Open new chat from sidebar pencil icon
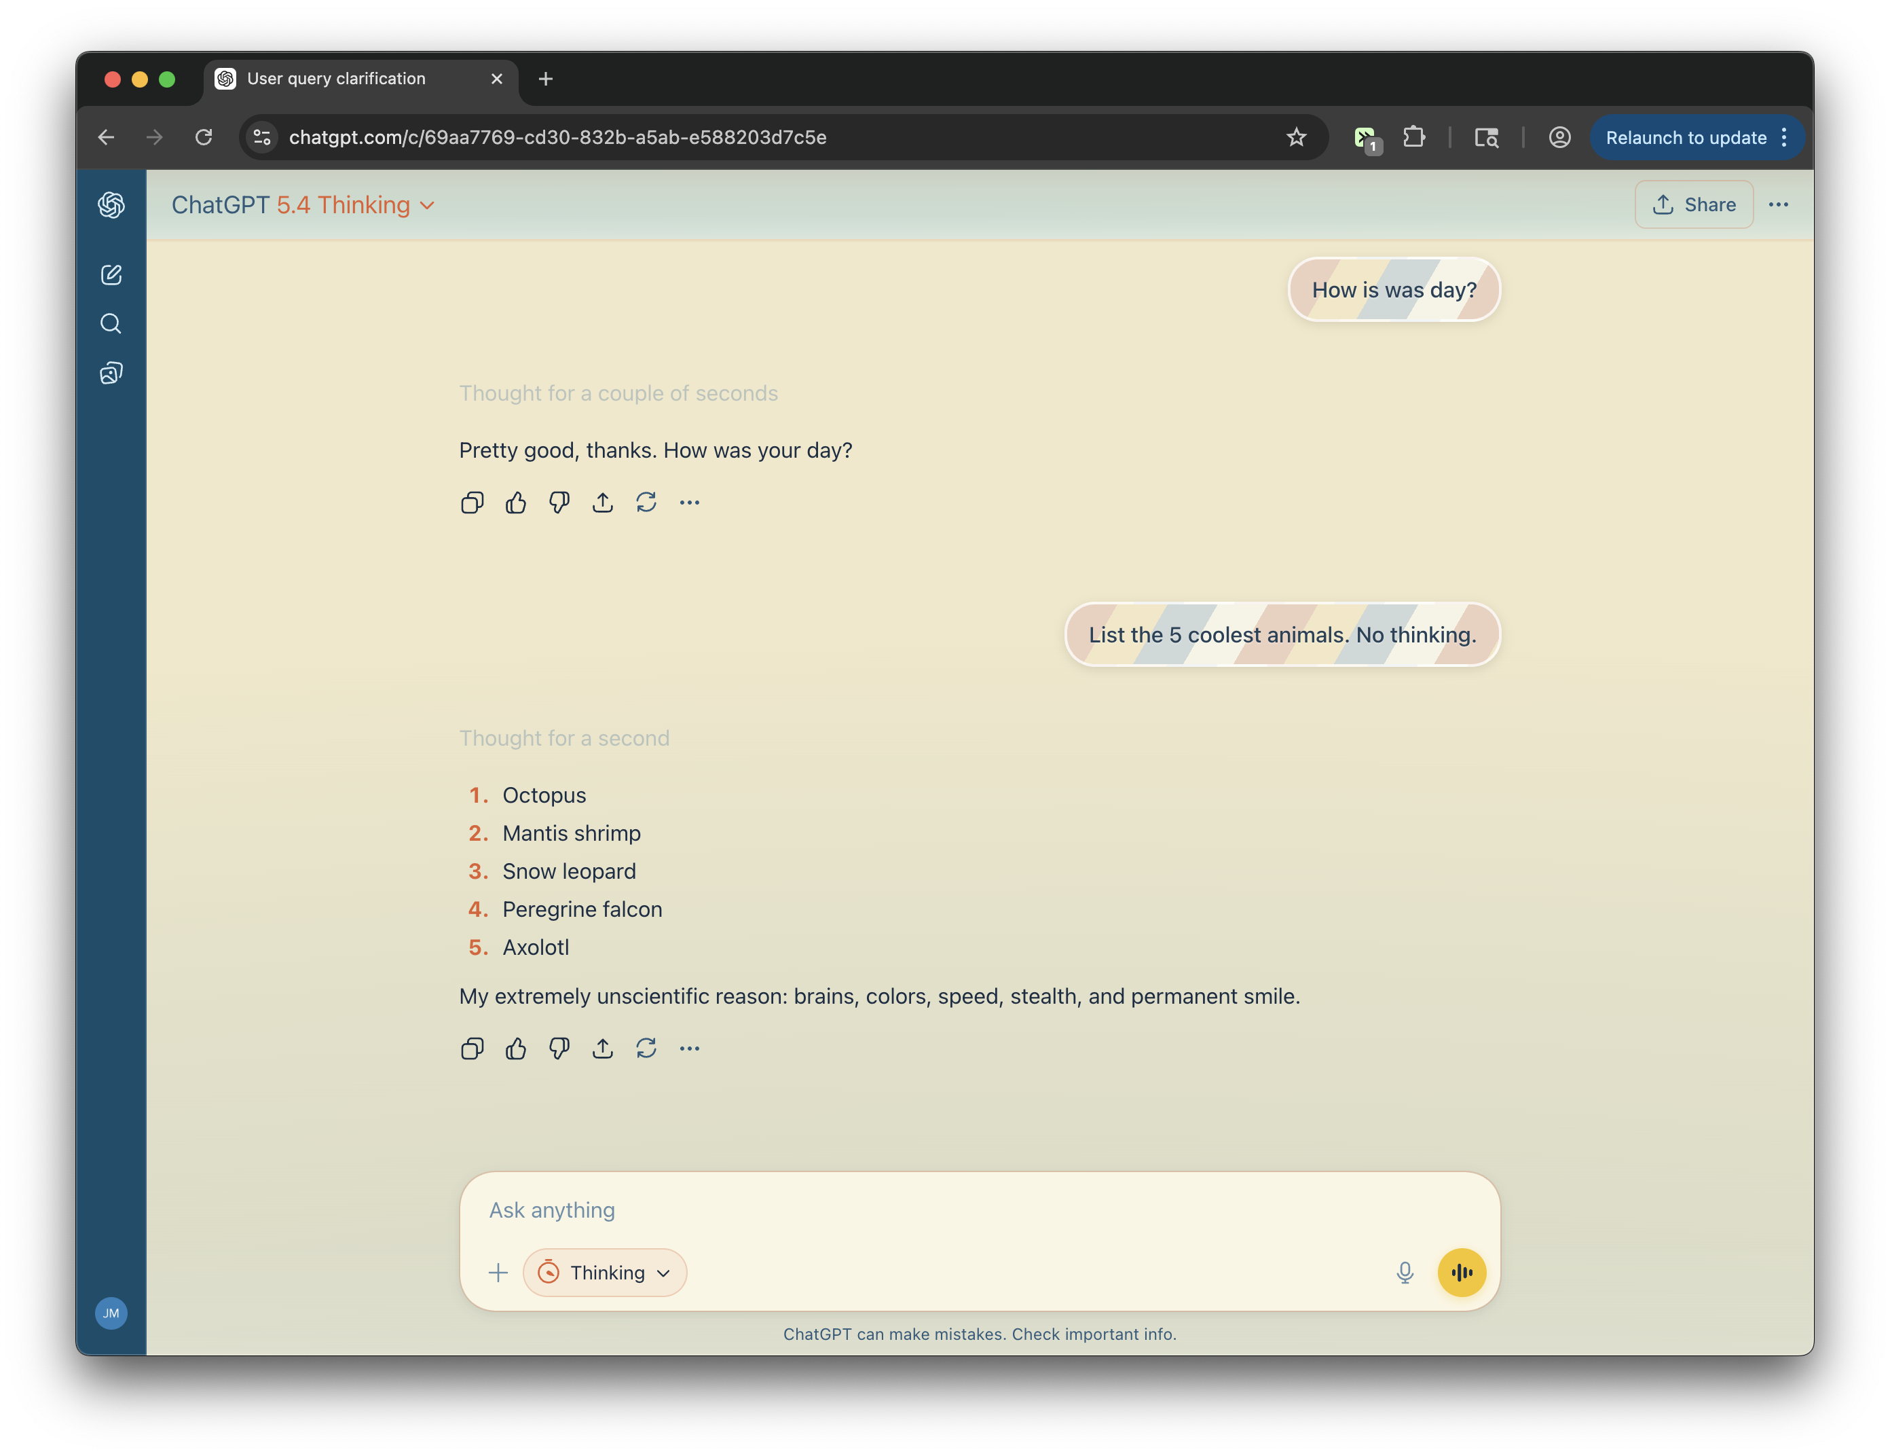1890x1456 pixels. [111, 274]
